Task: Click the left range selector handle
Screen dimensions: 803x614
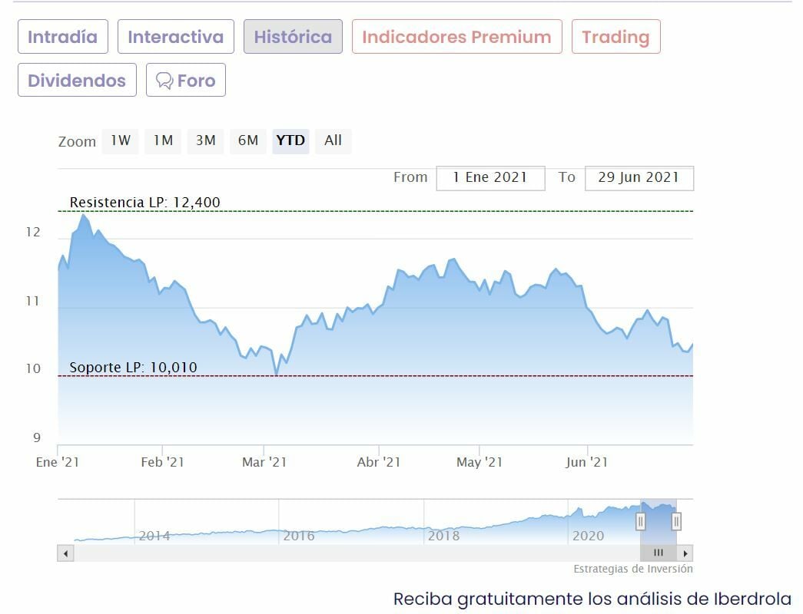Action: click(x=640, y=522)
